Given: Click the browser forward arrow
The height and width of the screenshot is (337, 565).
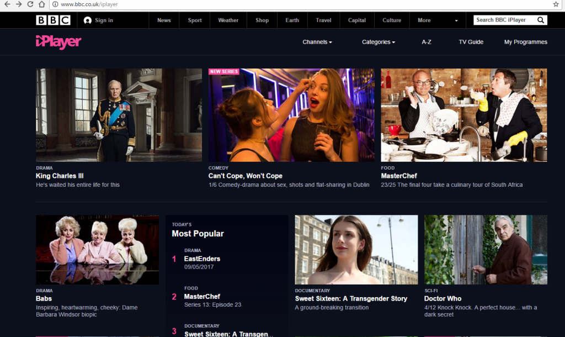Looking at the screenshot, I should [x=19, y=4].
